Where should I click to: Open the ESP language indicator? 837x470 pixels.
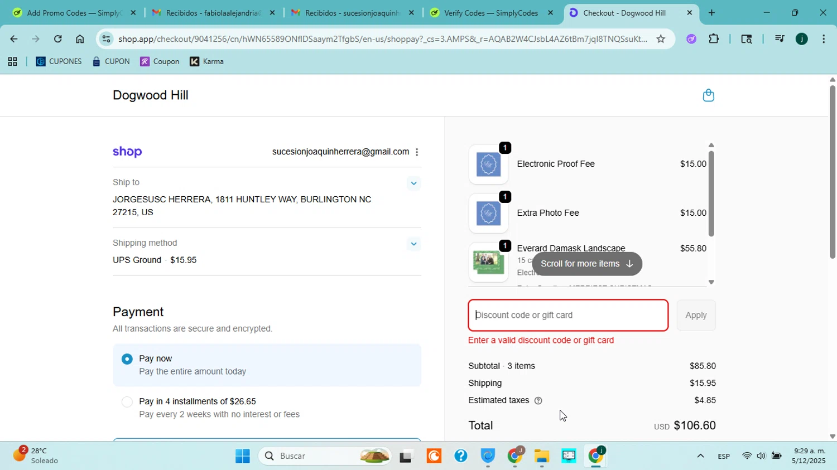click(724, 456)
